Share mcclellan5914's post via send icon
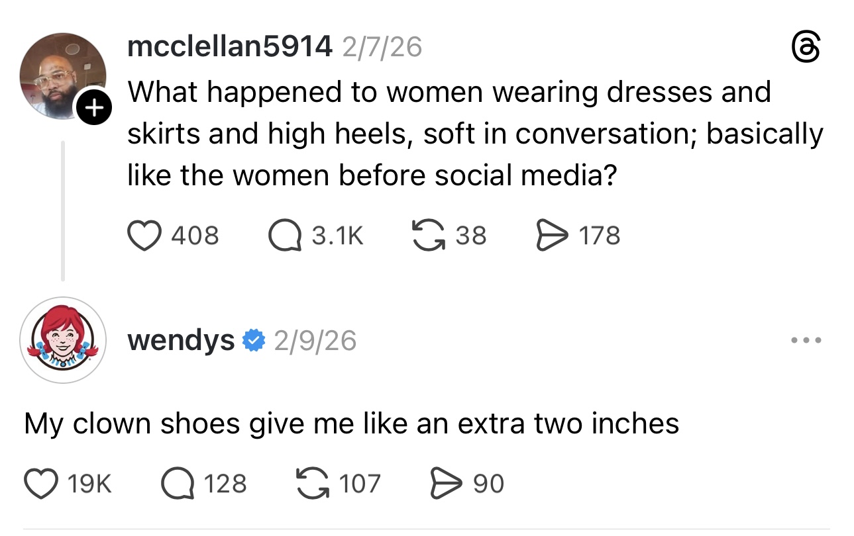The image size is (854, 536). pos(549,236)
